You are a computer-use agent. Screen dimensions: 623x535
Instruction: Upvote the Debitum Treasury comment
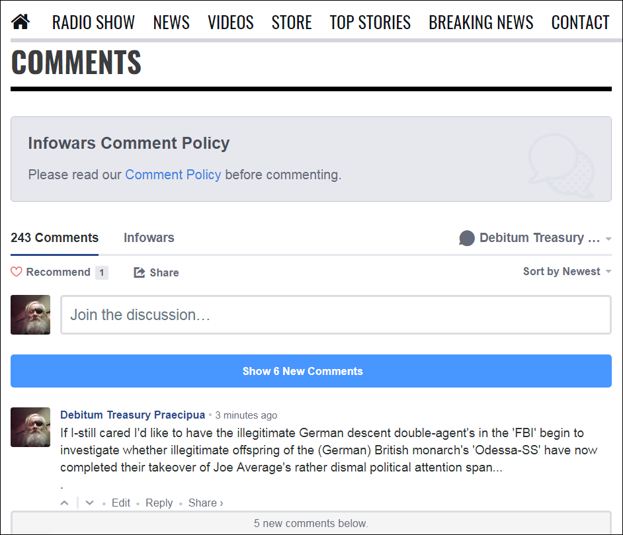tap(65, 503)
